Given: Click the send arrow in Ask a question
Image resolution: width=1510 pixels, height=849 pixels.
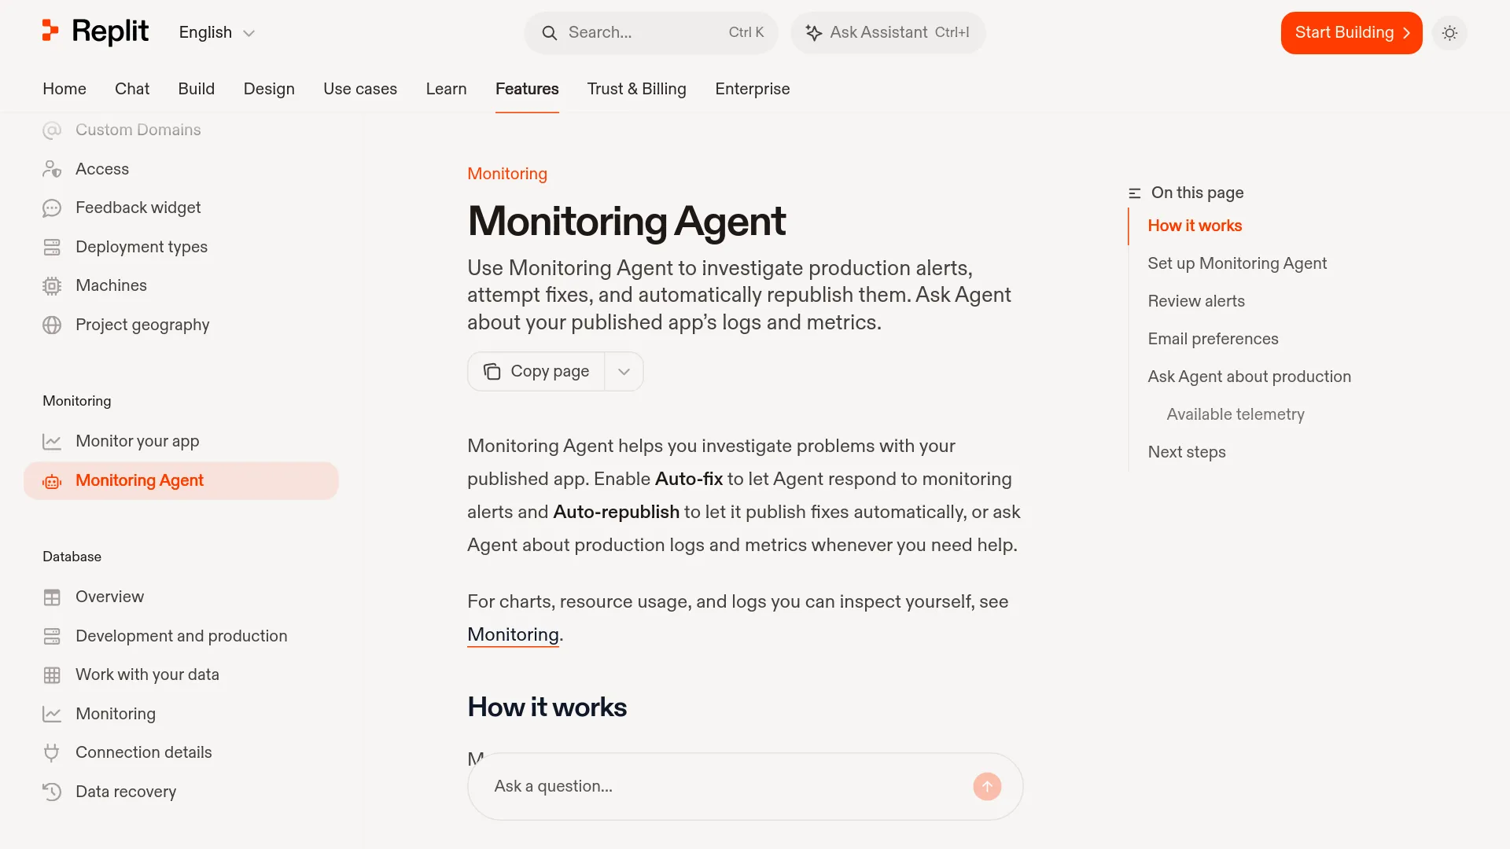Looking at the screenshot, I should click(987, 786).
